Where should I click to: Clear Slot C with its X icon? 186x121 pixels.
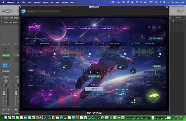pyautogui.click(x=126, y=44)
